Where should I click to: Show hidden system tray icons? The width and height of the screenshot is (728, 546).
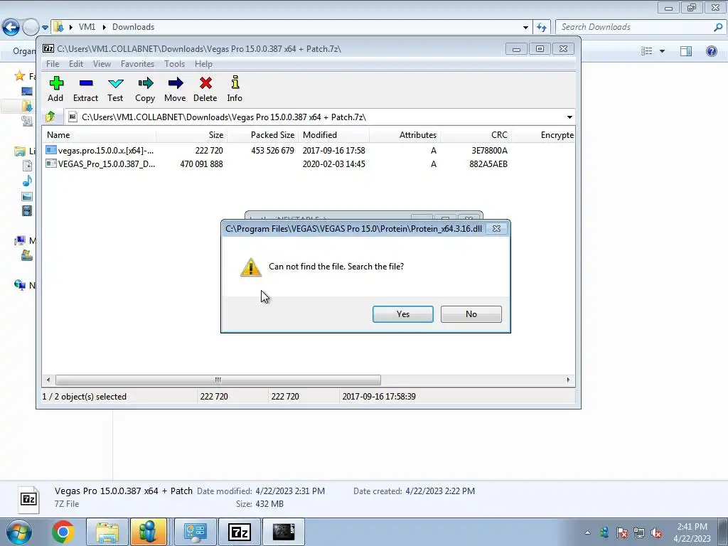tap(587, 532)
